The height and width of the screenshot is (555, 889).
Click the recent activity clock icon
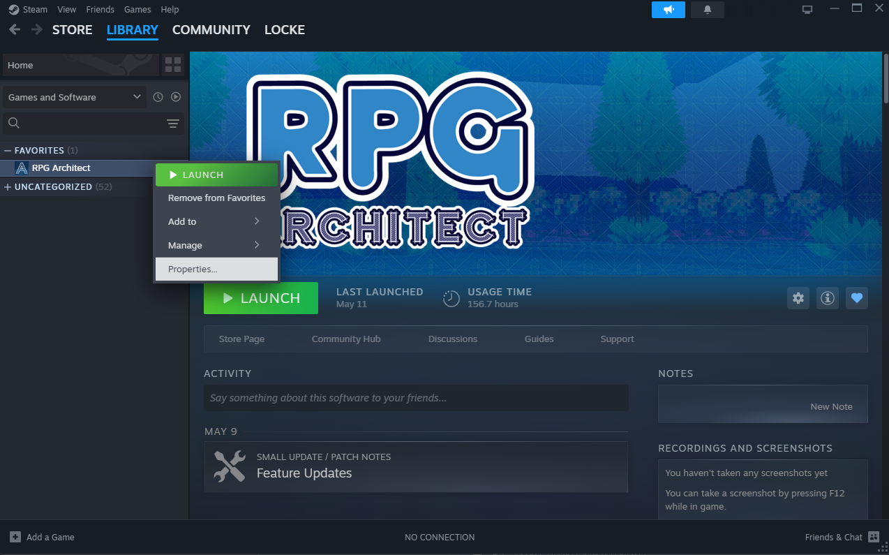click(158, 97)
